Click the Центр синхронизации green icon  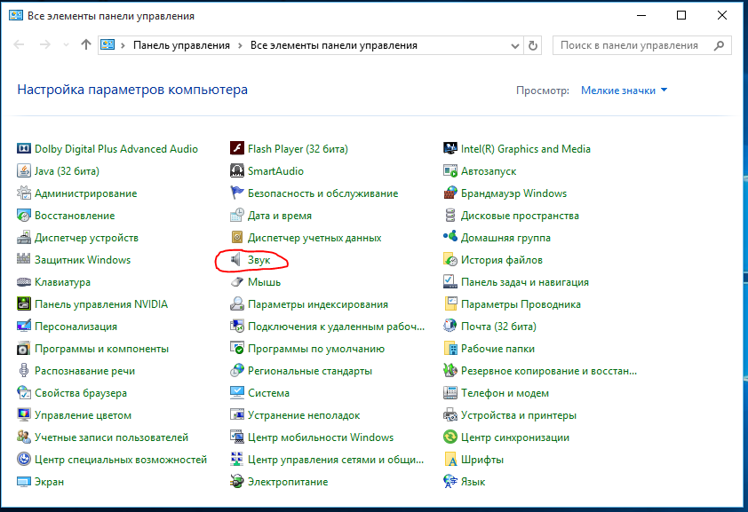point(450,437)
